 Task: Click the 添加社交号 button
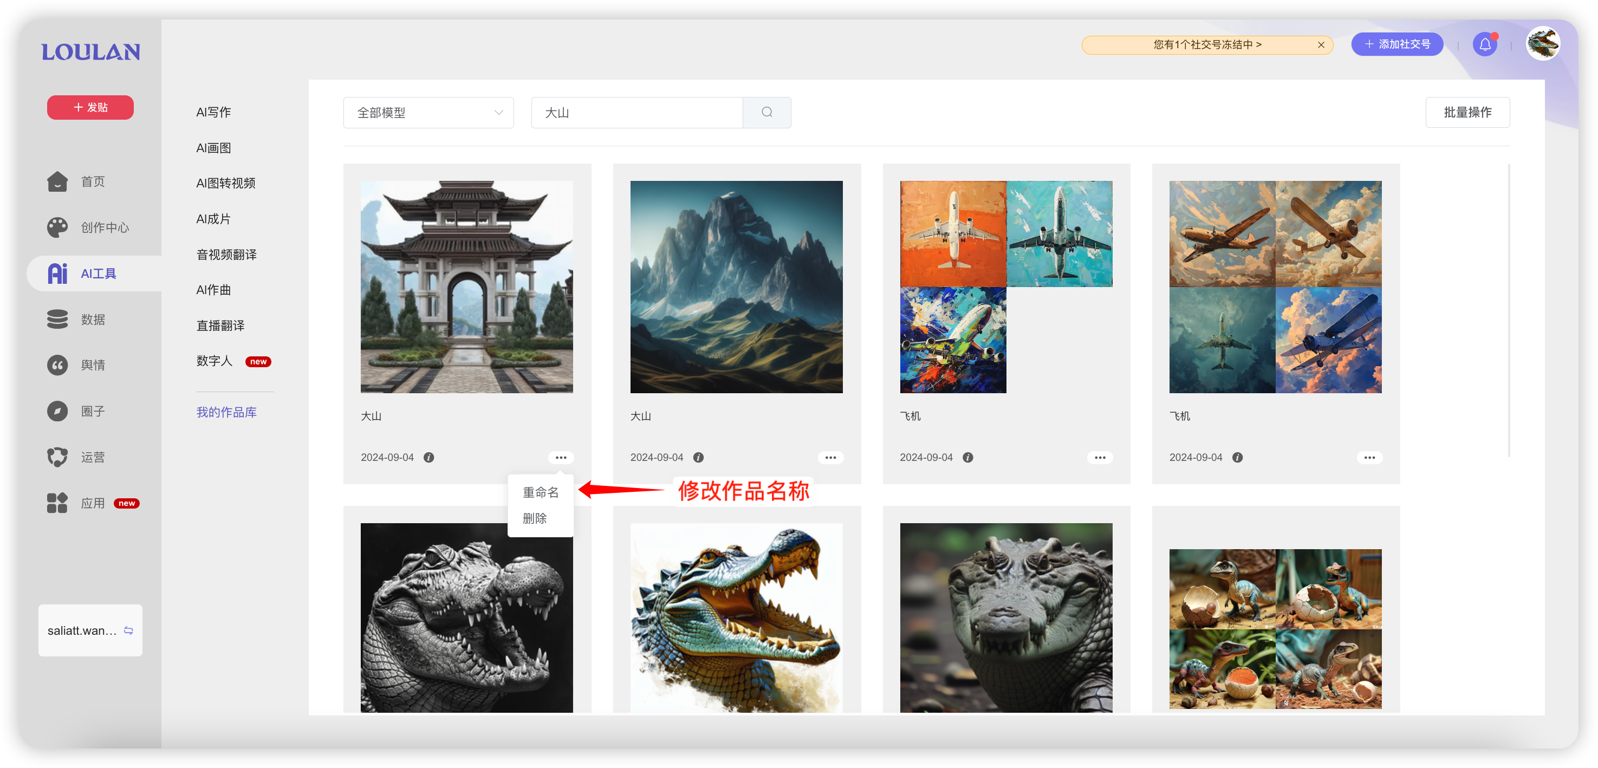pyautogui.click(x=1397, y=44)
